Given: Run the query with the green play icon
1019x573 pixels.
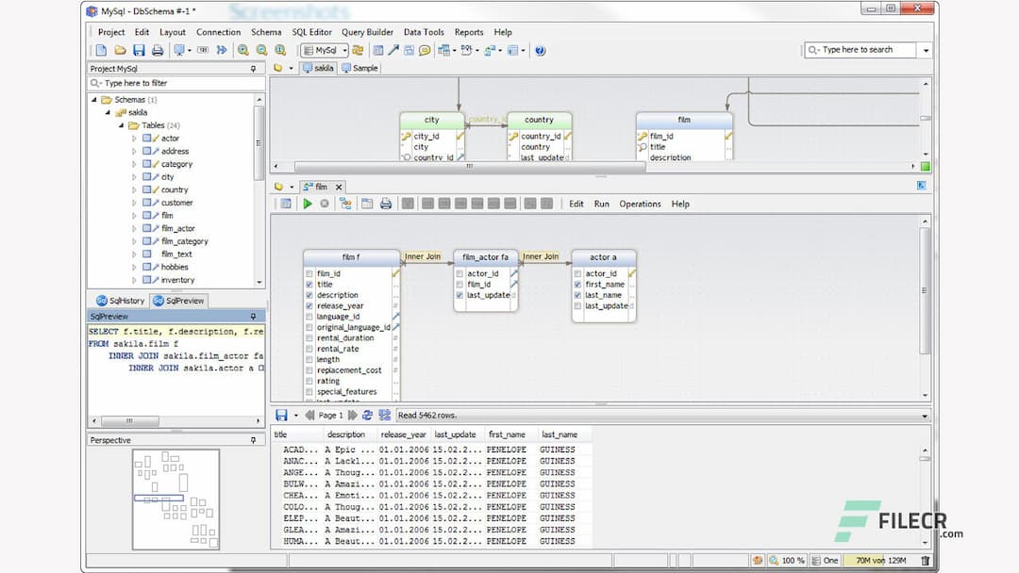Looking at the screenshot, I should pyautogui.click(x=309, y=204).
